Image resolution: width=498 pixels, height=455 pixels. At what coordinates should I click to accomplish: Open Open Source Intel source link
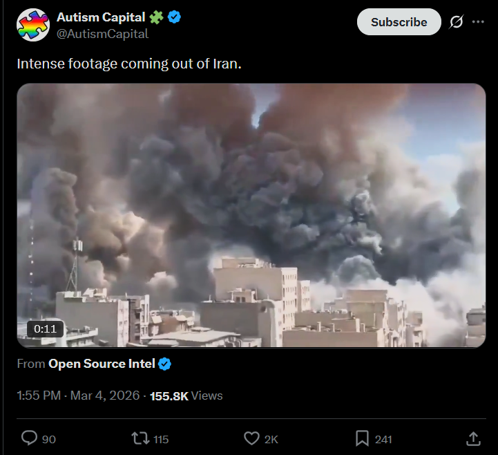click(102, 364)
